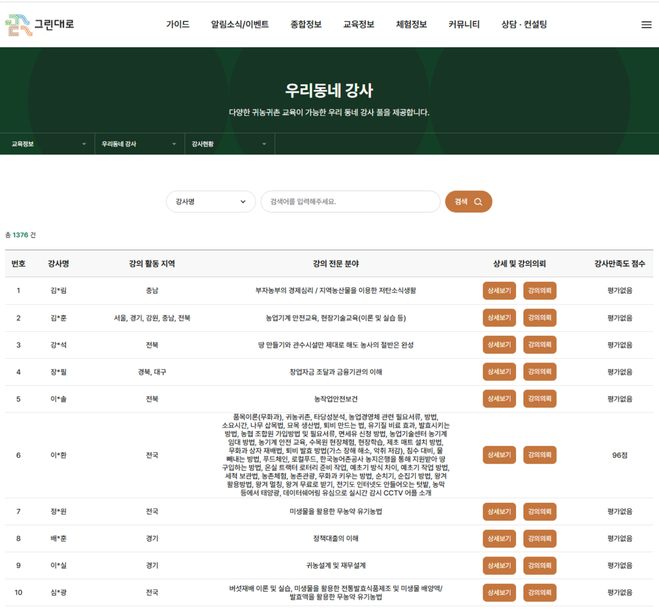Click 강의의뢰 for instructor 강*석

[x=539, y=344]
